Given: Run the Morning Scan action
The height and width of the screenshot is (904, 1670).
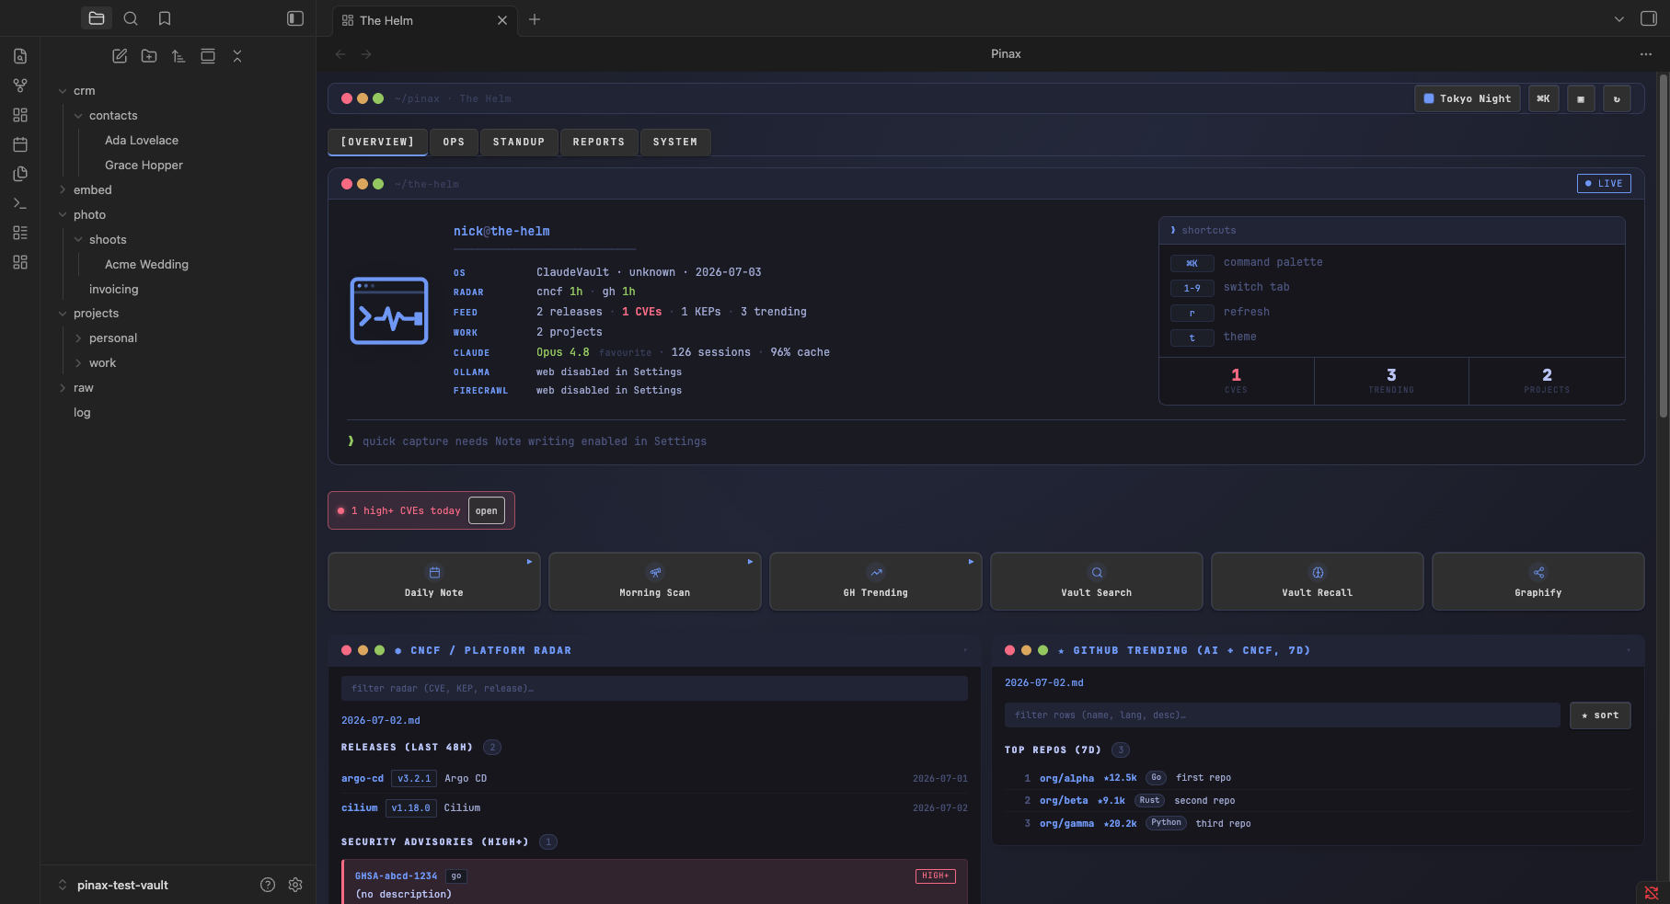Looking at the screenshot, I should click(655, 581).
